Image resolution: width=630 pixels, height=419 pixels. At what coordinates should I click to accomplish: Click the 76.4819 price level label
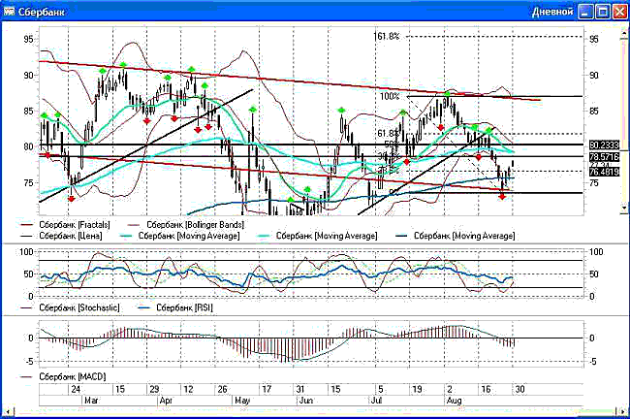(604, 172)
